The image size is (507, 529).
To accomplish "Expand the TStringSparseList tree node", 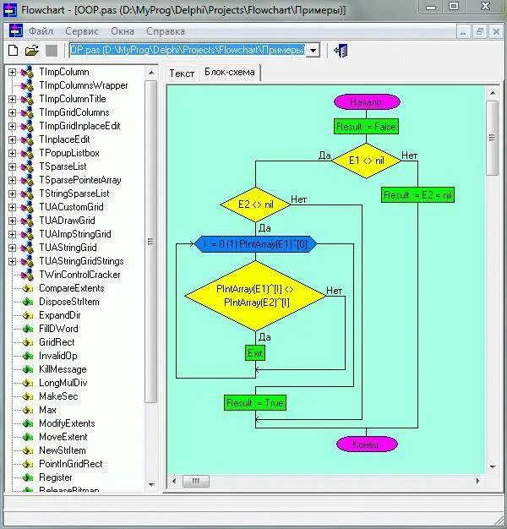I will tap(12, 194).
